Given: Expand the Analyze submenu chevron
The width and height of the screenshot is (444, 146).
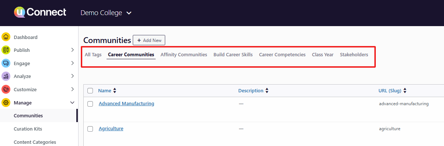Looking at the screenshot, I should (72, 76).
